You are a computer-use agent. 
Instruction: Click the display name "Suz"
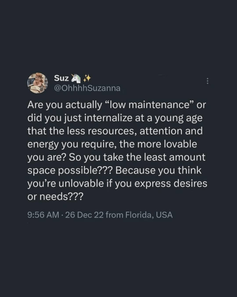coord(61,78)
